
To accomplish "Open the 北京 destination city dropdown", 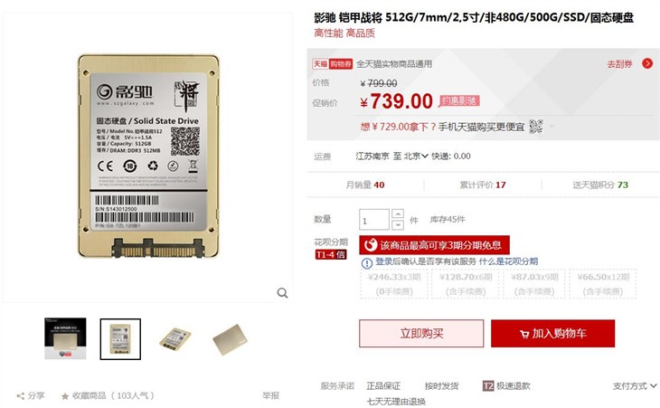I will (416, 157).
